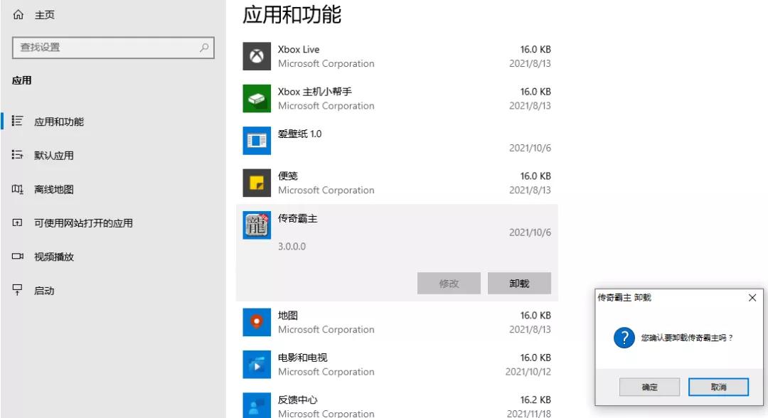Confirm uninstall by clicking 确定
The image size is (768, 418).
pyautogui.click(x=649, y=386)
